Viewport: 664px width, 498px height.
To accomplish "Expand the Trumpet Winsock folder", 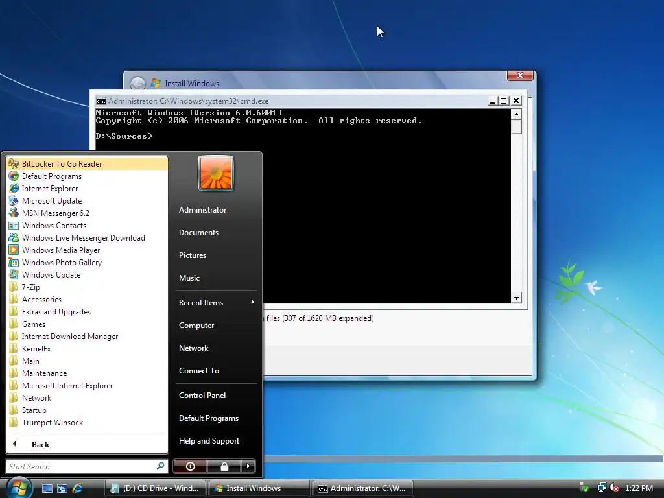I will pyautogui.click(x=87, y=422).
